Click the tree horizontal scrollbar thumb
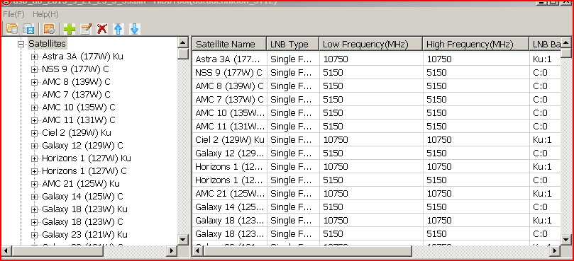574x261 pixels. tap(58, 251)
